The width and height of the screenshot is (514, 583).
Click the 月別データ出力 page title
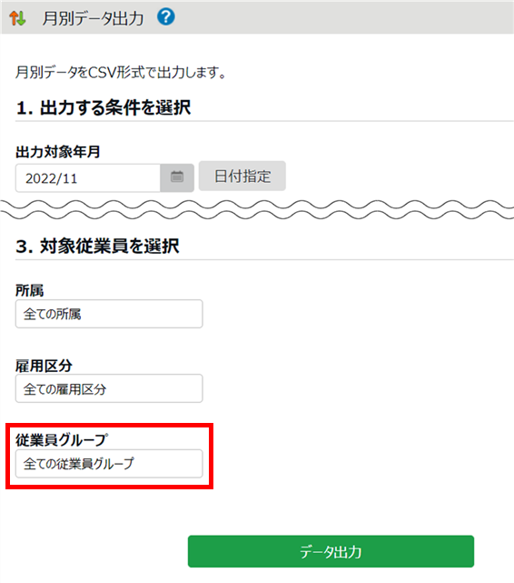click(93, 18)
